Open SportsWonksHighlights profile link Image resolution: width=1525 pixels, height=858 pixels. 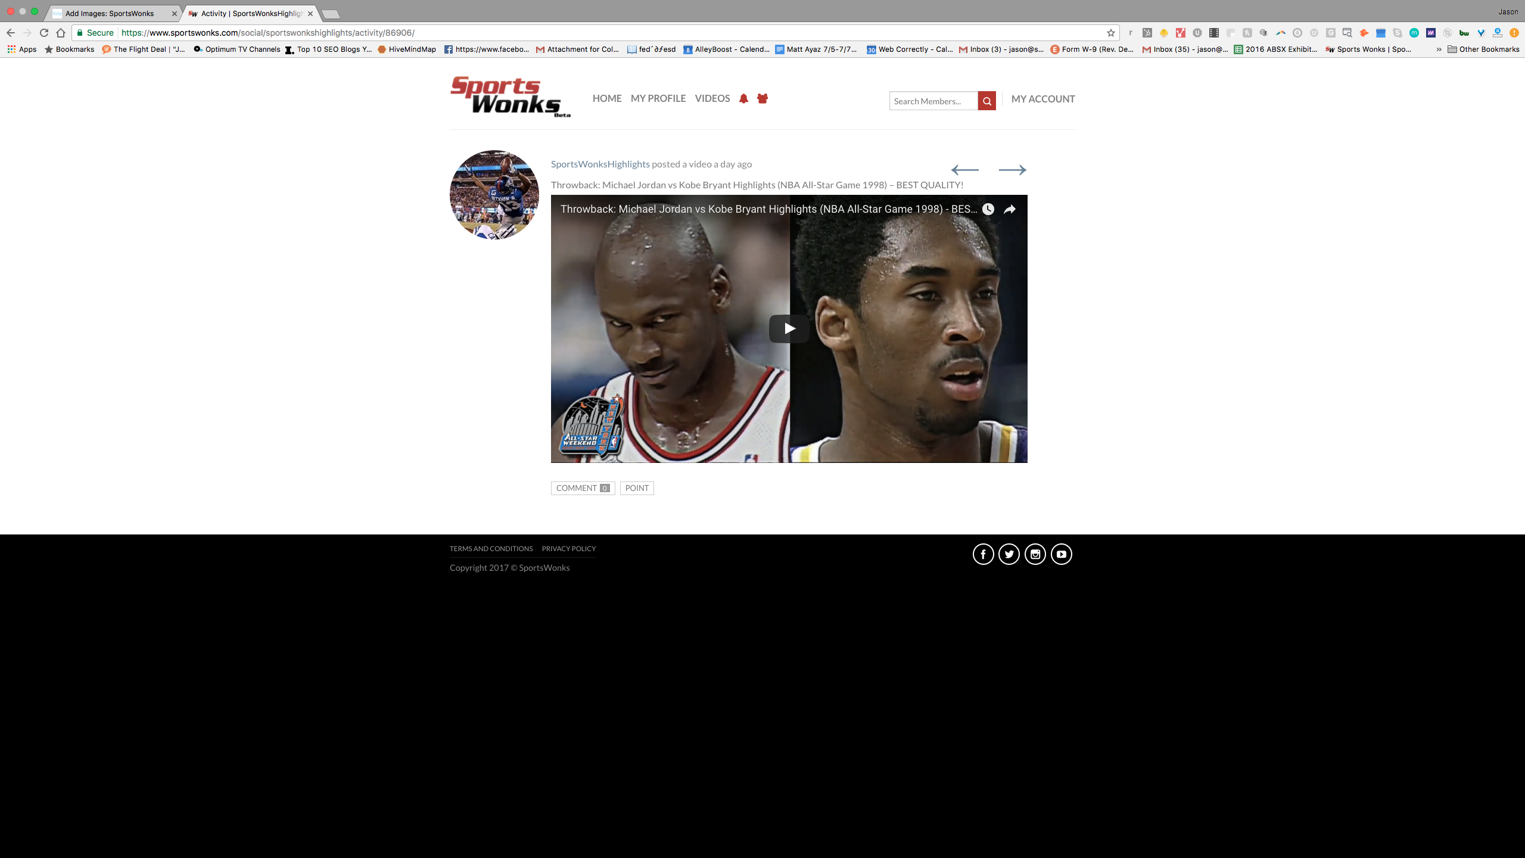point(600,164)
